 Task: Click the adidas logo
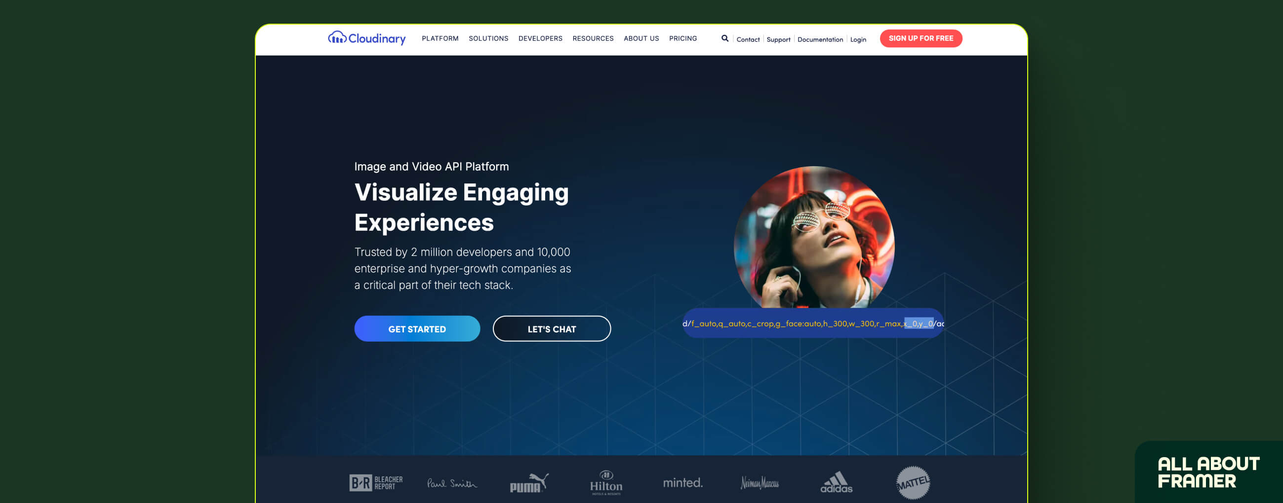click(x=836, y=482)
